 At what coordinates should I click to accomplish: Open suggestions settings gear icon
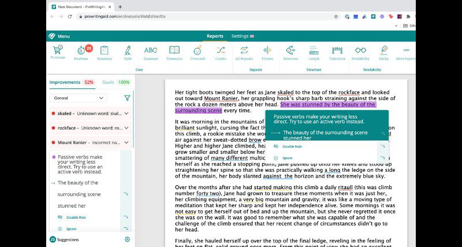[127, 239]
